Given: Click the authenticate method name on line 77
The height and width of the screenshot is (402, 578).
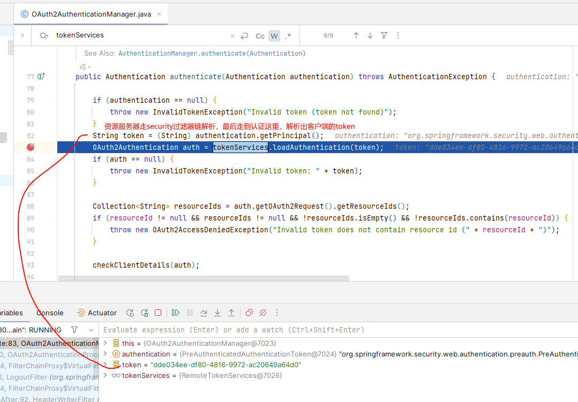Looking at the screenshot, I should [196, 77].
